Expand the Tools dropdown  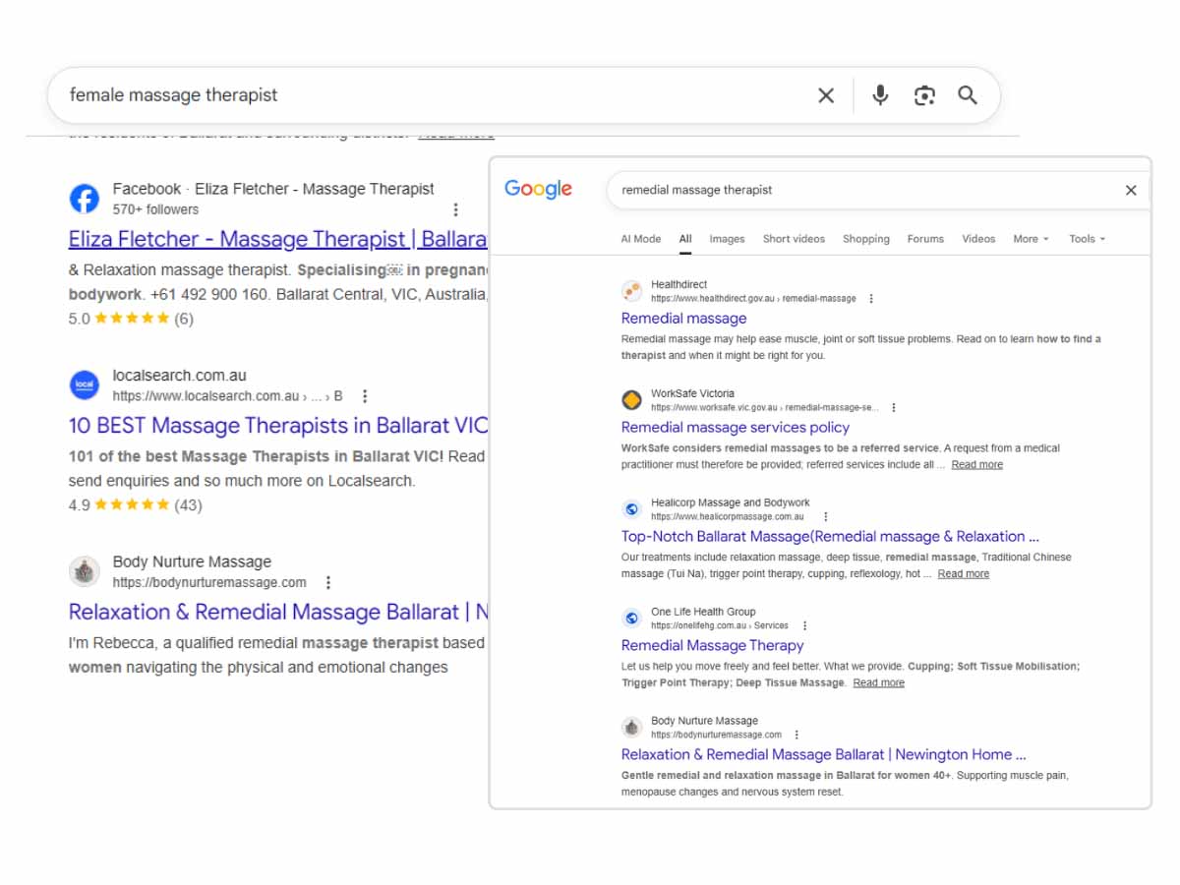click(x=1088, y=239)
